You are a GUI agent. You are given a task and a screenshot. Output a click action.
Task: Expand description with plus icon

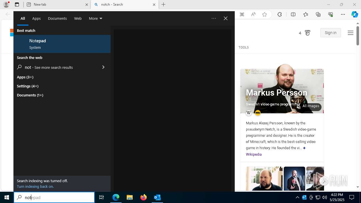304,148
